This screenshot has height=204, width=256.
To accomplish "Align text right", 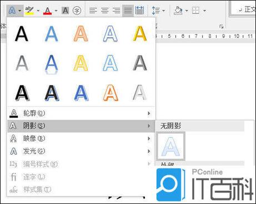I will pyautogui.click(x=116, y=11).
